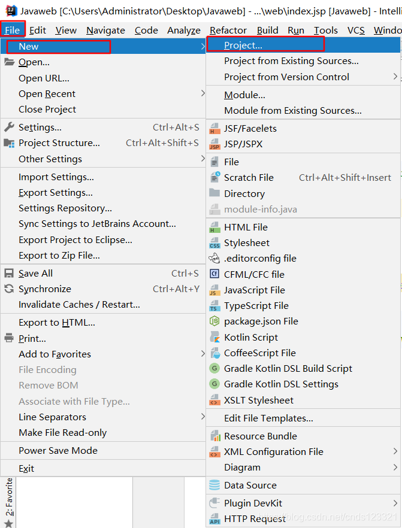Expand the Diagram submenu arrow
402x528 pixels.
[x=395, y=467]
